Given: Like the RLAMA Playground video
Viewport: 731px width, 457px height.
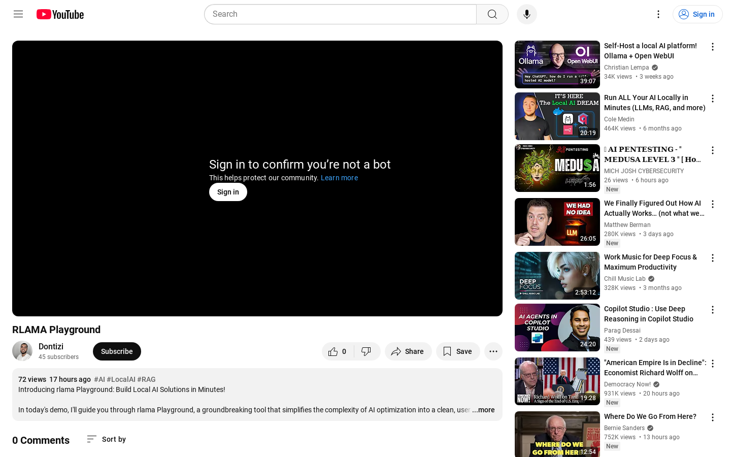Looking at the screenshot, I should (x=338, y=351).
